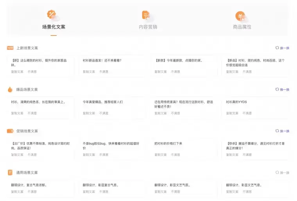This screenshot has width=297, height=201.
Task: Copy text of 翻领设计,彰显复古气息 card
Action: (x=89, y=192)
